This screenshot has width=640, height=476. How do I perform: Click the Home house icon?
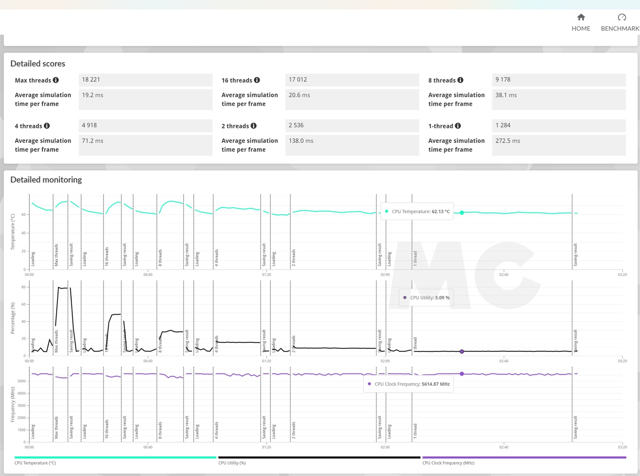pyautogui.click(x=581, y=17)
